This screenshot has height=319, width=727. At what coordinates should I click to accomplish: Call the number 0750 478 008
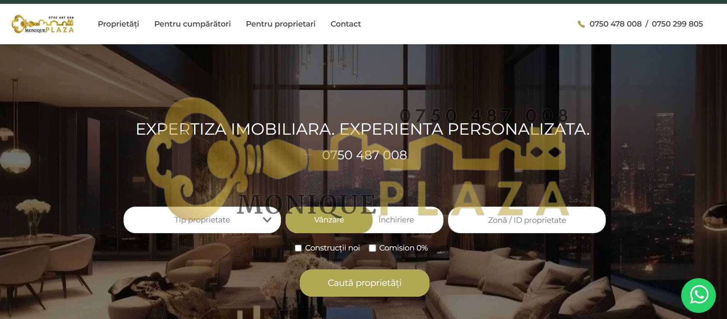click(615, 24)
